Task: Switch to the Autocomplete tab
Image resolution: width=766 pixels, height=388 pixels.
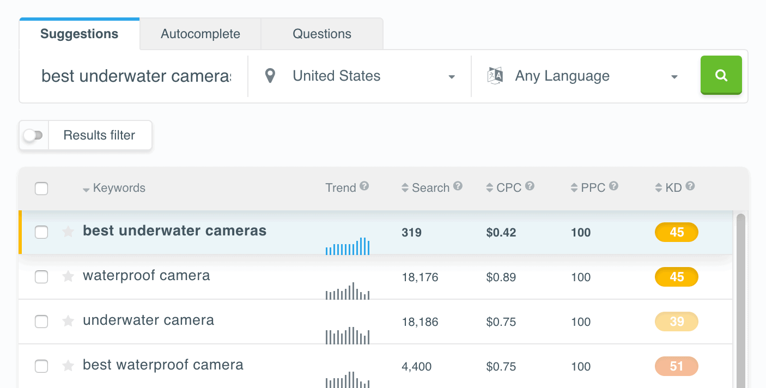Action: click(x=199, y=33)
